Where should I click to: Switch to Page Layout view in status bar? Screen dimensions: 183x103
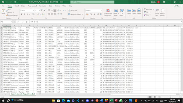[155, 97]
